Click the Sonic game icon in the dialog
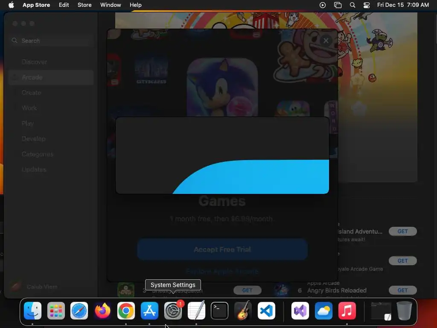This screenshot has width=437, height=328. click(222, 87)
